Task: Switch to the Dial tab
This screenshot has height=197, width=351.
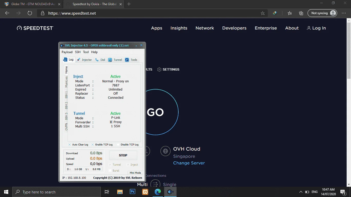Action: point(100,60)
